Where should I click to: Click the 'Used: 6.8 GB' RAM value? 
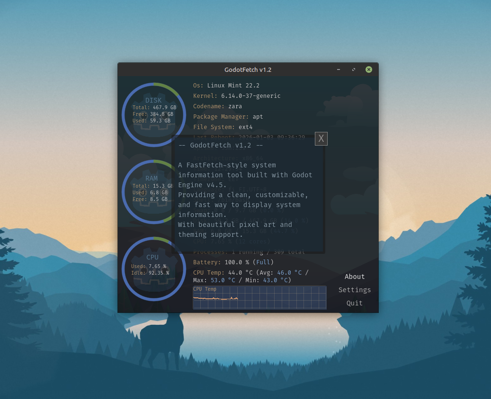[x=150, y=192]
